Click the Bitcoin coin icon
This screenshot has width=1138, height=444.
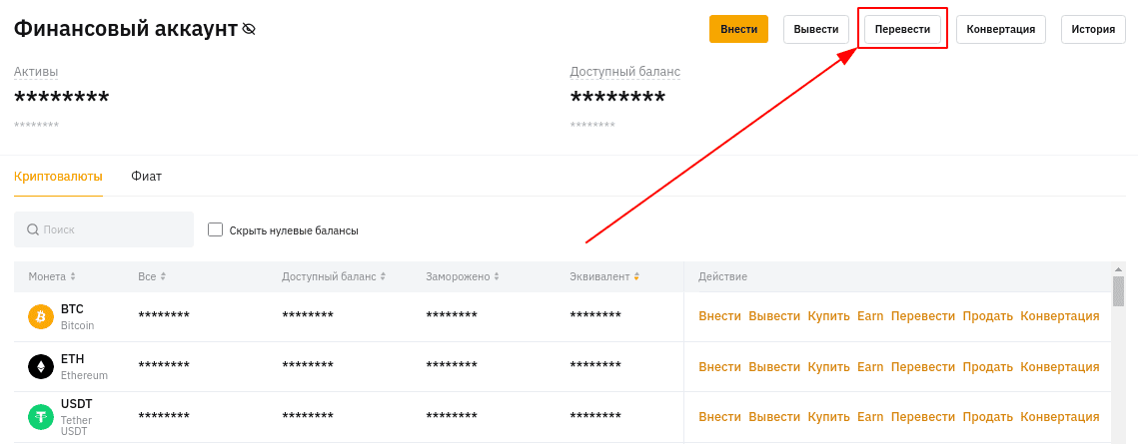[x=41, y=316]
